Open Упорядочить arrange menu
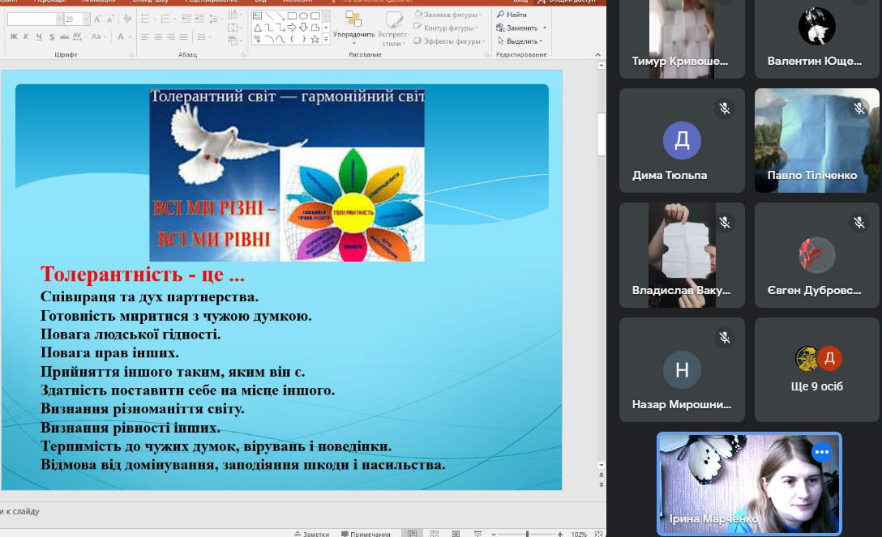The height and width of the screenshot is (537, 882). 353,27
